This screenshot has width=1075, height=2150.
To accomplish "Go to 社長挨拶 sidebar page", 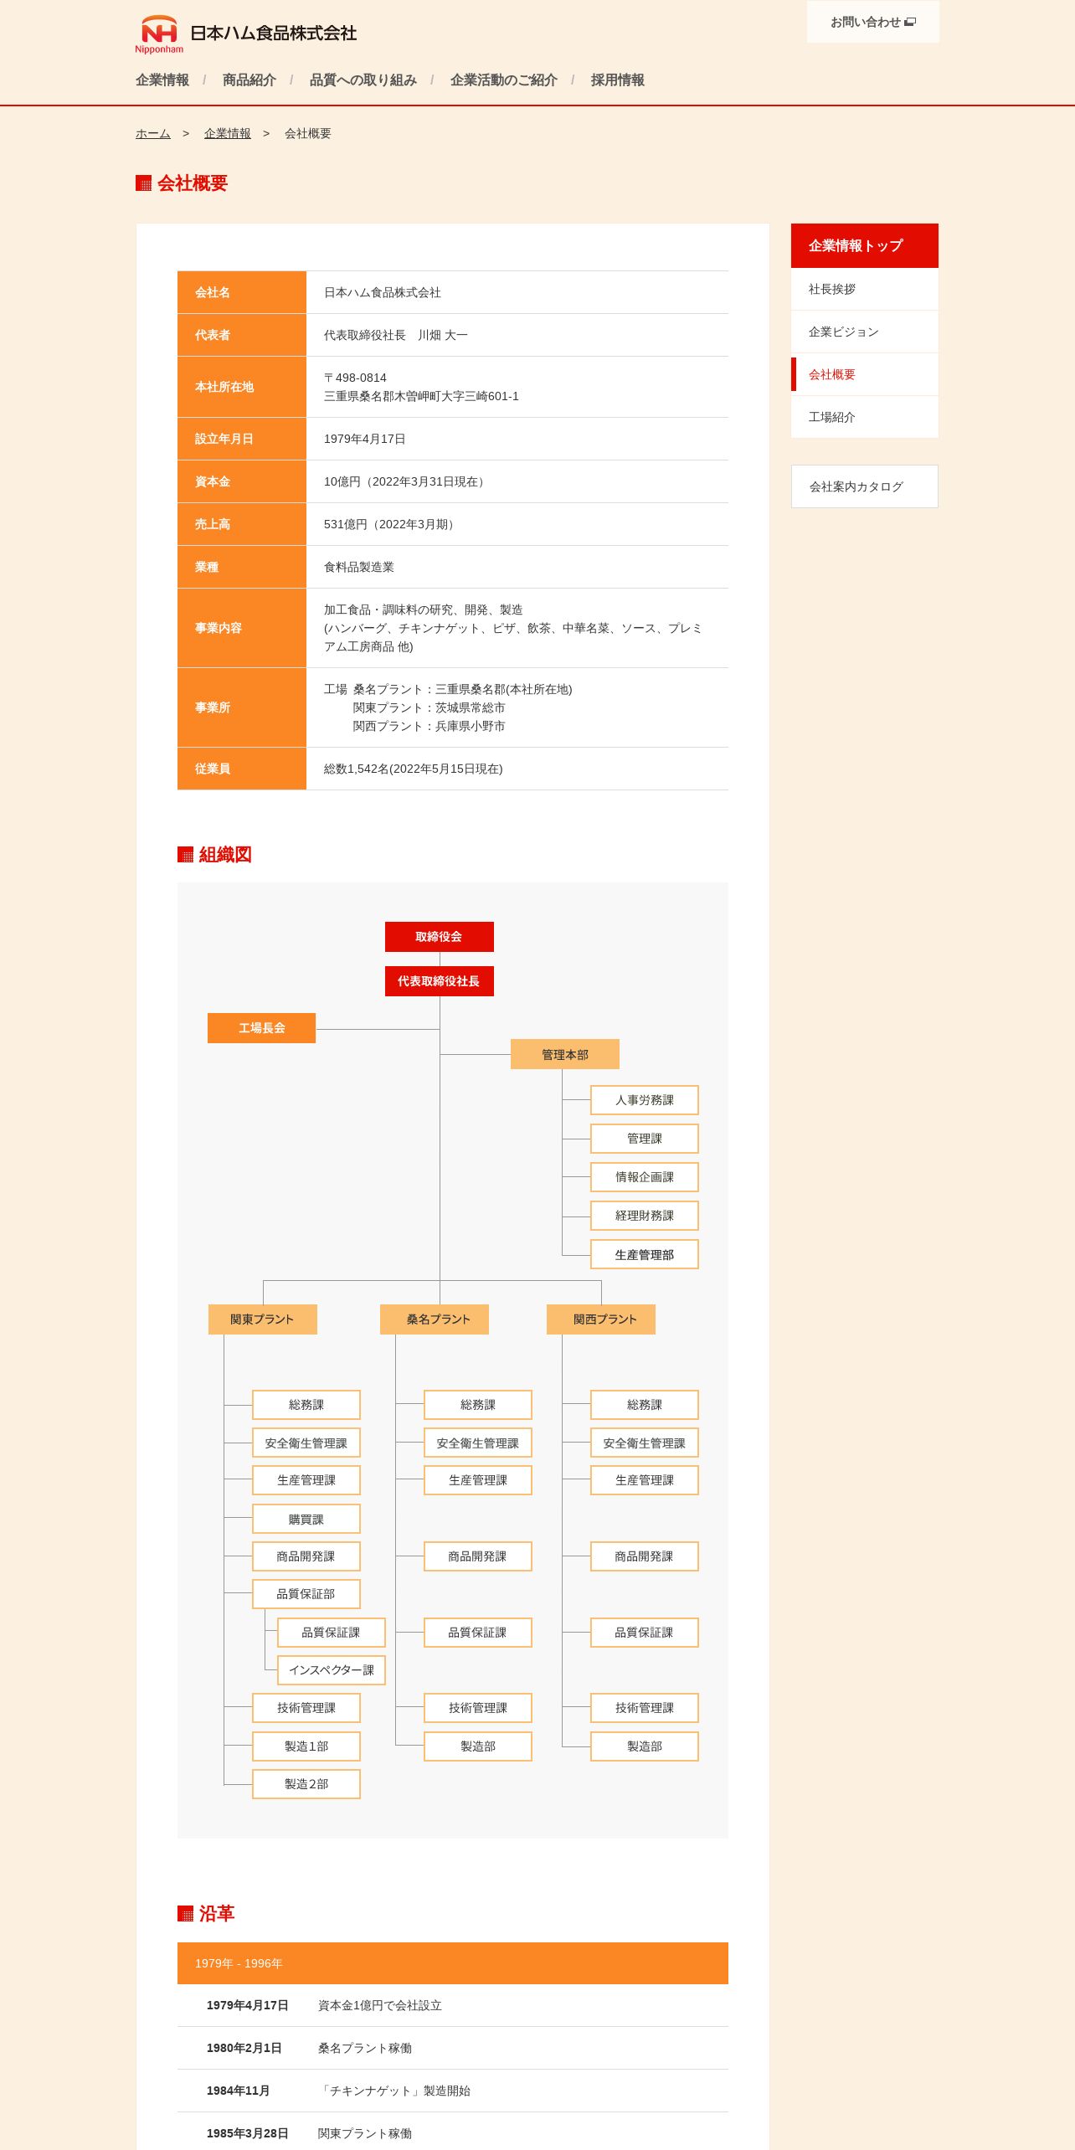I will (x=865, y=289).
